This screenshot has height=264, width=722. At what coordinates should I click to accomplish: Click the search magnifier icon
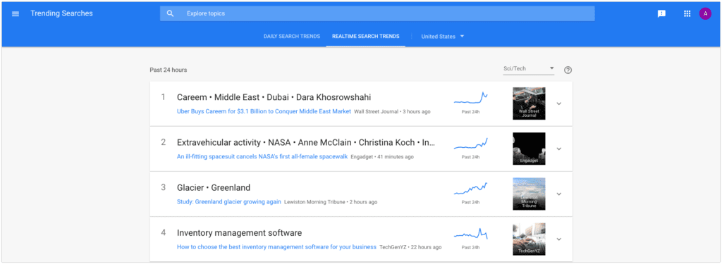(x=171, y=14)
